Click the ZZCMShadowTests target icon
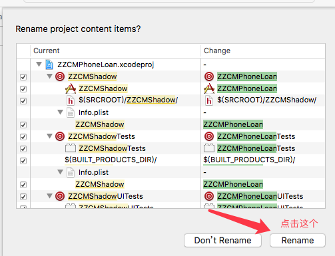Viewport: 335px width, 256px height. (60, 136)
